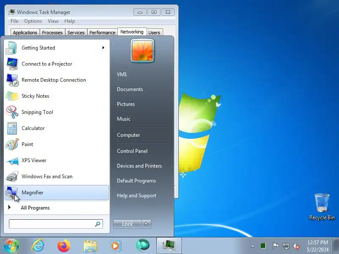Open Getting Started from the Start menu icon
Image resolution: width=339 pixels, height=254 pixels.
[x=12, y=48]
